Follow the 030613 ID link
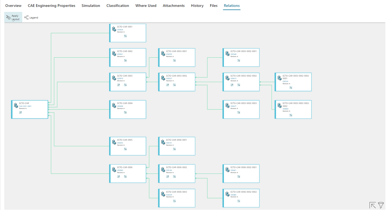 pyautogui.click(x=233, y=79)
